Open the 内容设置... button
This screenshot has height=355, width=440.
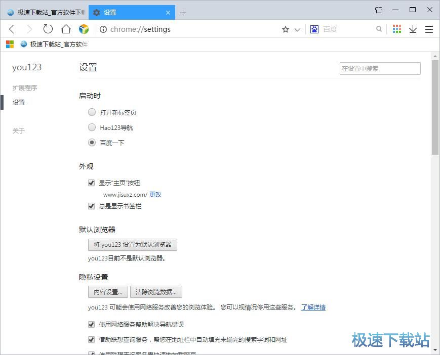click(108, 292)
